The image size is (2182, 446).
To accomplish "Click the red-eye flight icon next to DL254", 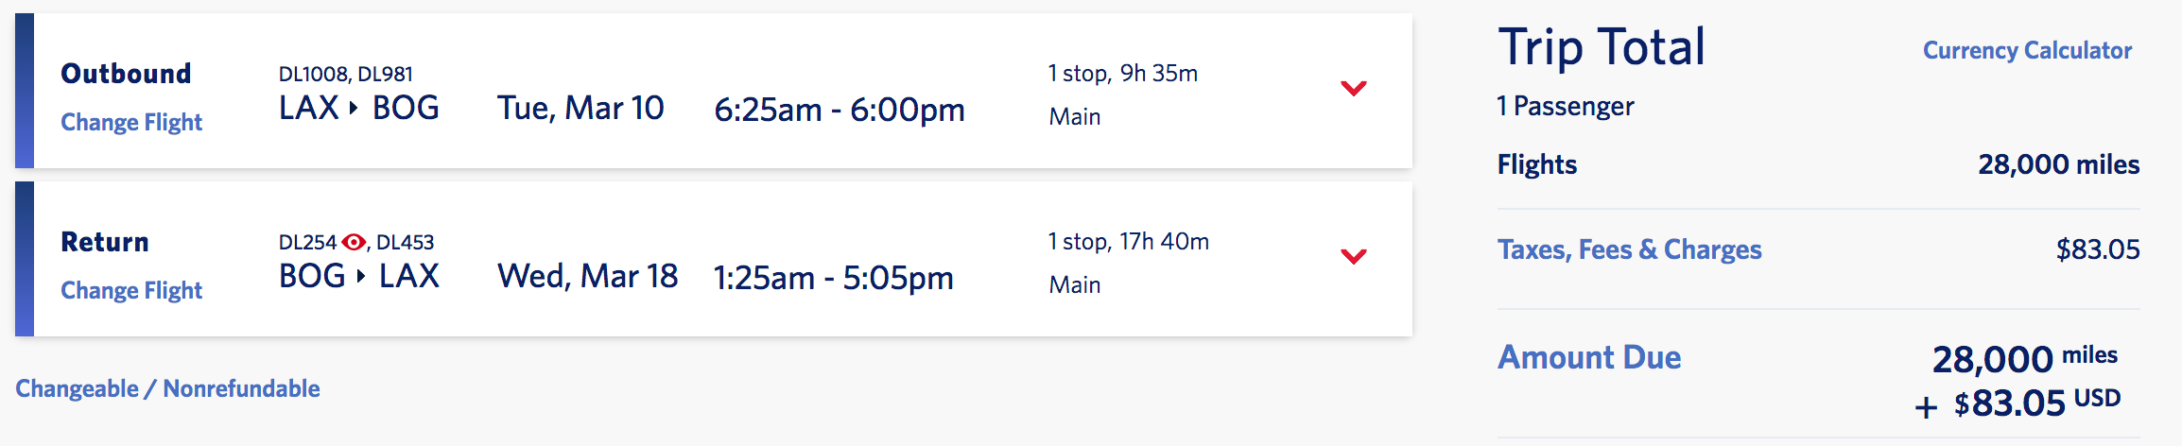I will 354,242.
